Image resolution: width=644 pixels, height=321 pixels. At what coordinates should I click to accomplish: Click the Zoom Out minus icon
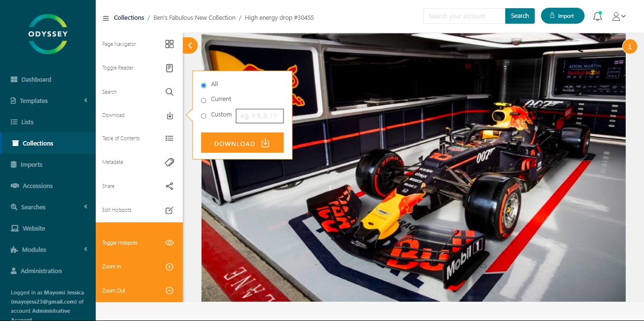point(169,291)
